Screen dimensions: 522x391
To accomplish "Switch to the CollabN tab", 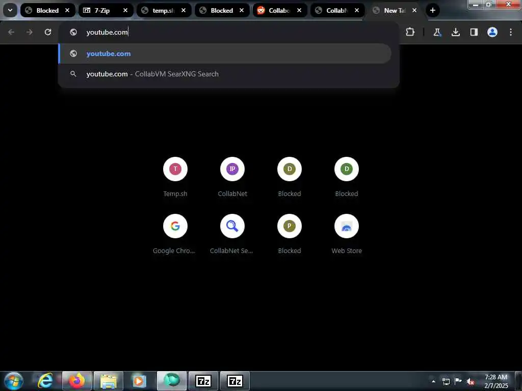I will [337, 10].
